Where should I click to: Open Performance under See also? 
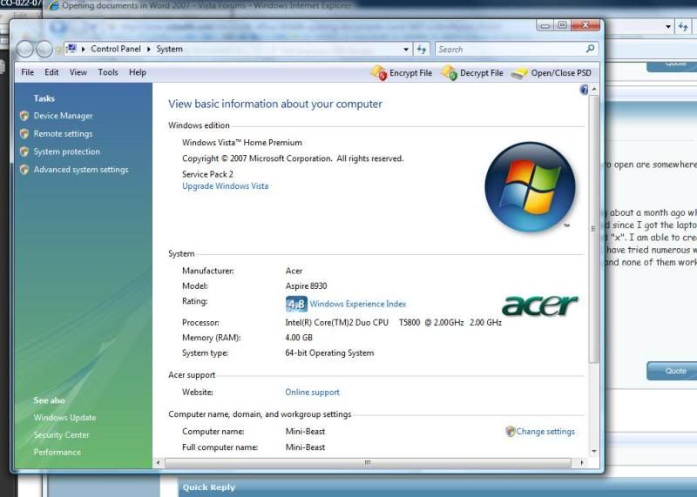click(x=58, y=452)
